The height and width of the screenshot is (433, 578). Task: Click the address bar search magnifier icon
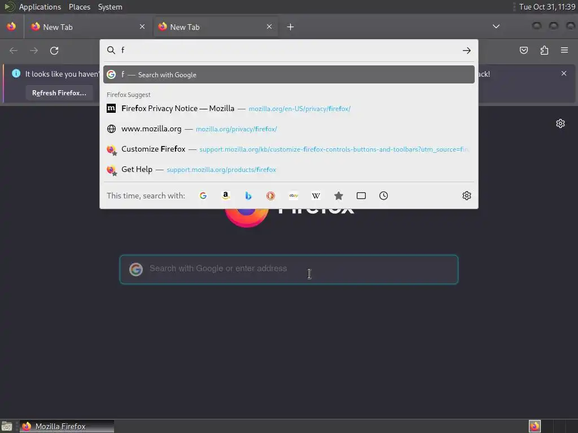[111, 50]
